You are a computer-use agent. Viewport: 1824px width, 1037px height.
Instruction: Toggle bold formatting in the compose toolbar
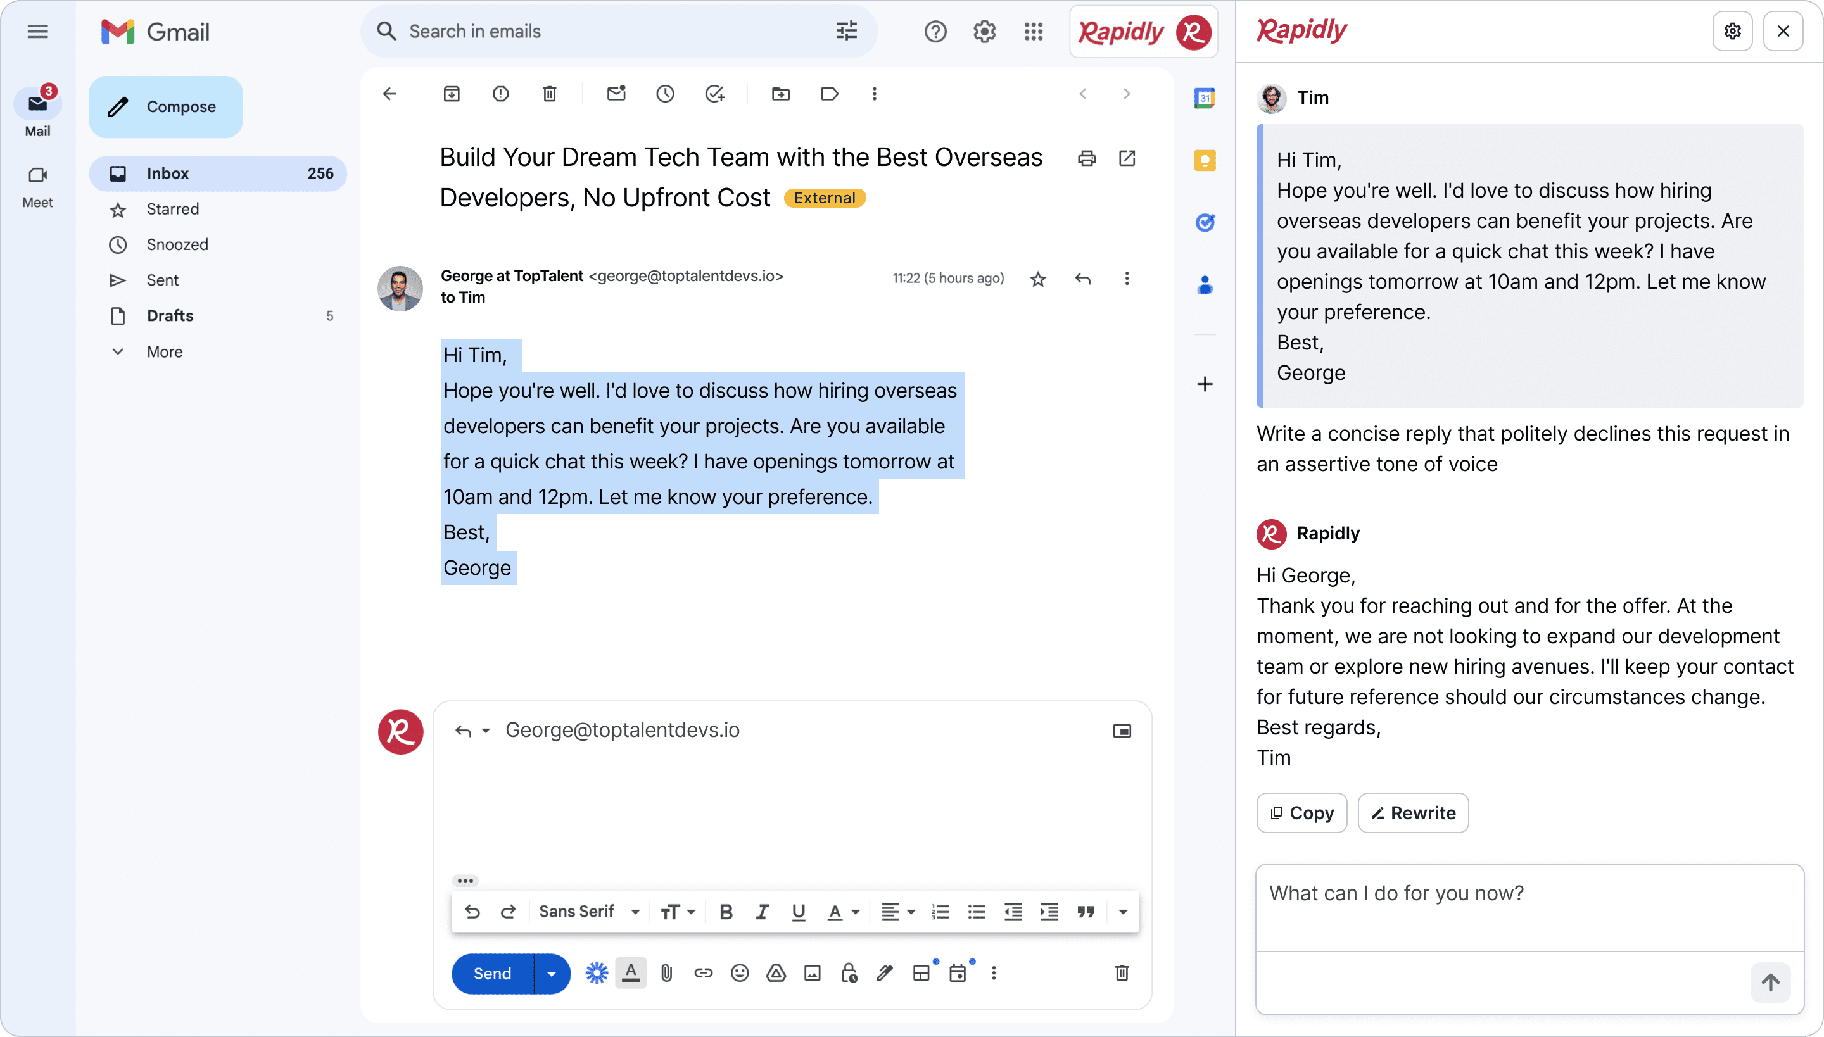[725, 911]
